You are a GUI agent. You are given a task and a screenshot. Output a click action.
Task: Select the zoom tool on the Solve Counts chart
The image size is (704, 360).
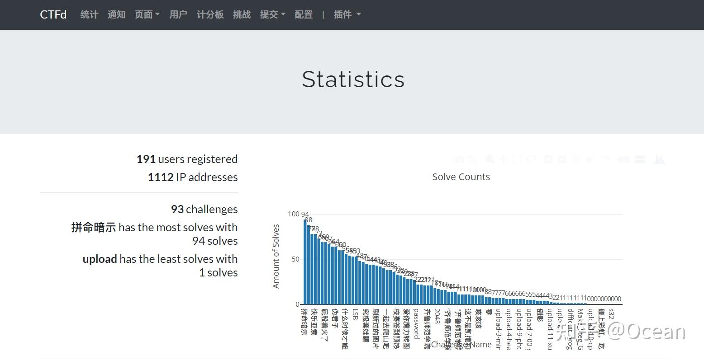pyautogui.click(x=490, y=159)
